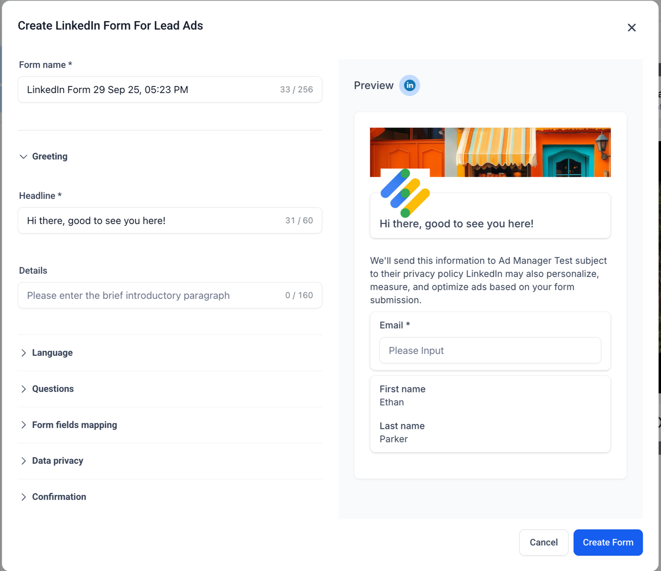Click the preview headline greeting text
Viewport: 661px width, 571px height.
pos(456,224)
